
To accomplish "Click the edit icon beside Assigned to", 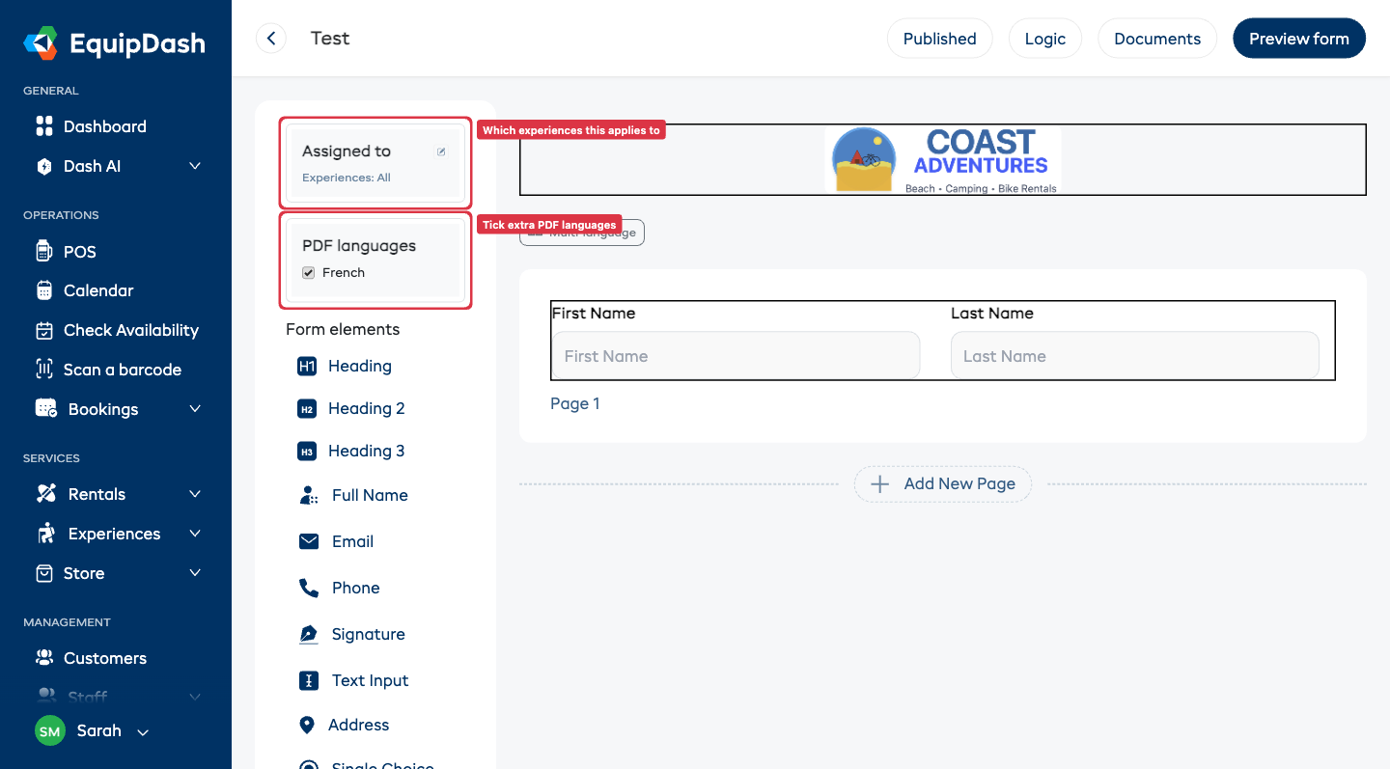I will [x=441, y=151].
